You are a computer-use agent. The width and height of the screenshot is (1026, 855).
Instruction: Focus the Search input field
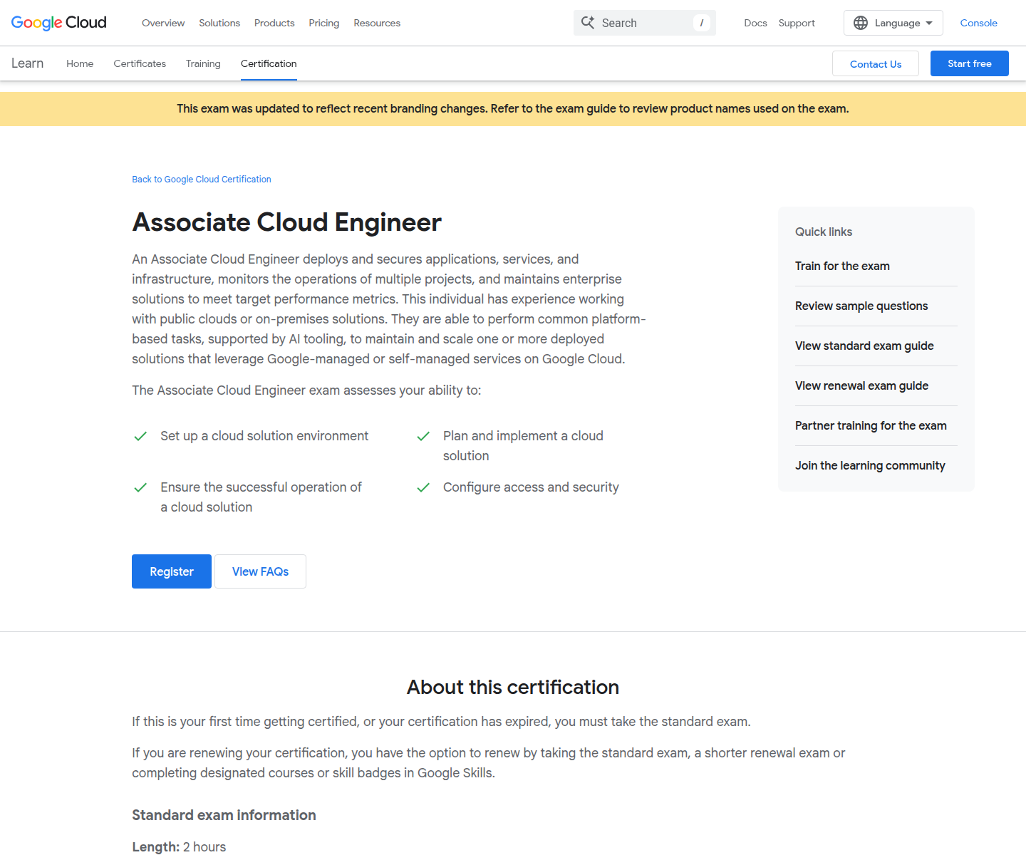[x=645, y=23]
